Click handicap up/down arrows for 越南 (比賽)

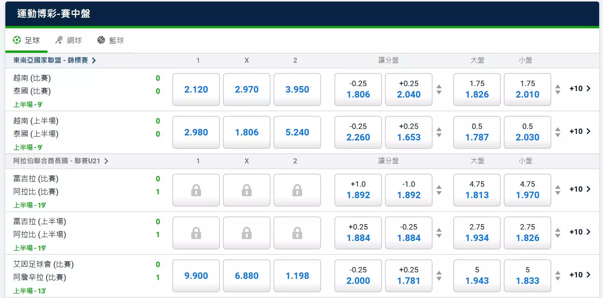(x=439, y=90)
